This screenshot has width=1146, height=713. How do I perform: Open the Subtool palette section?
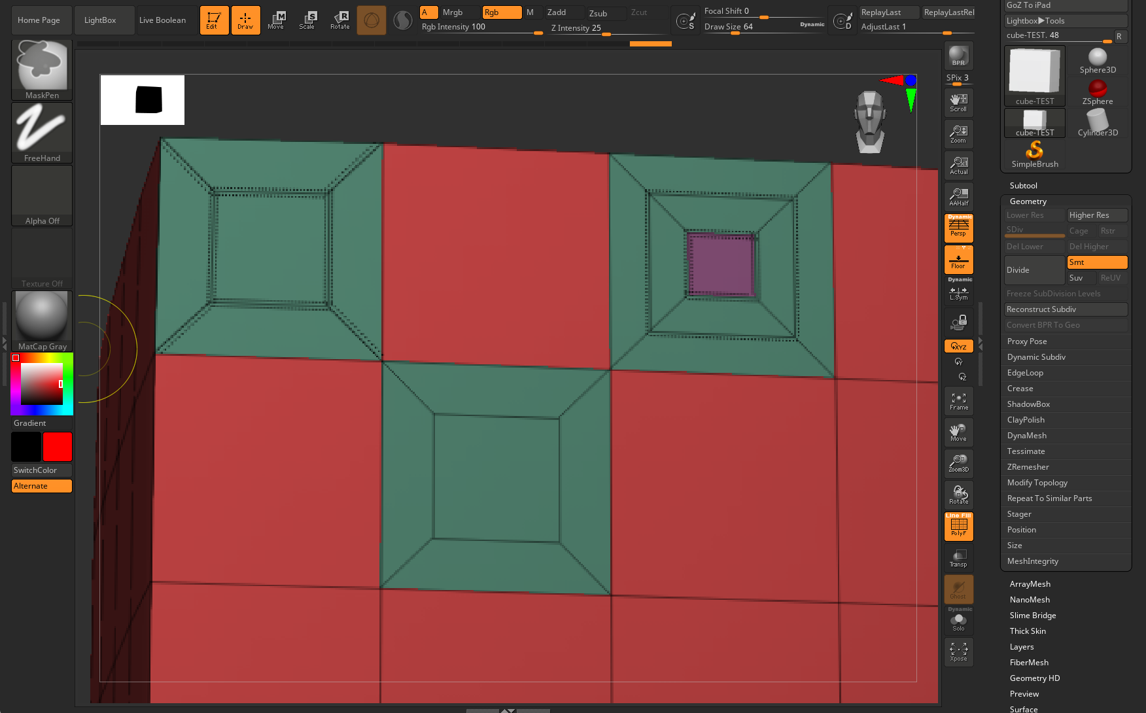[x=1023, y=186]
